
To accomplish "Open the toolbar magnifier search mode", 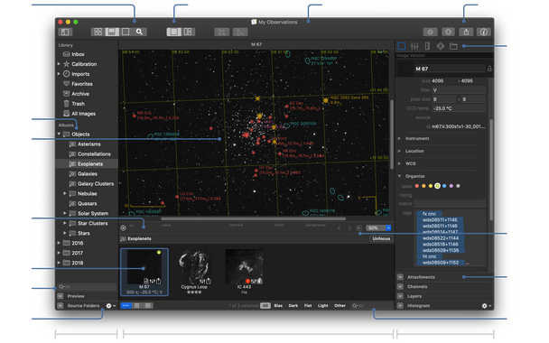I will 139,32.
